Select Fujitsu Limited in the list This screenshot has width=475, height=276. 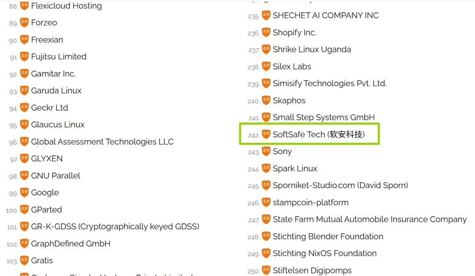[x=58, y=57]
